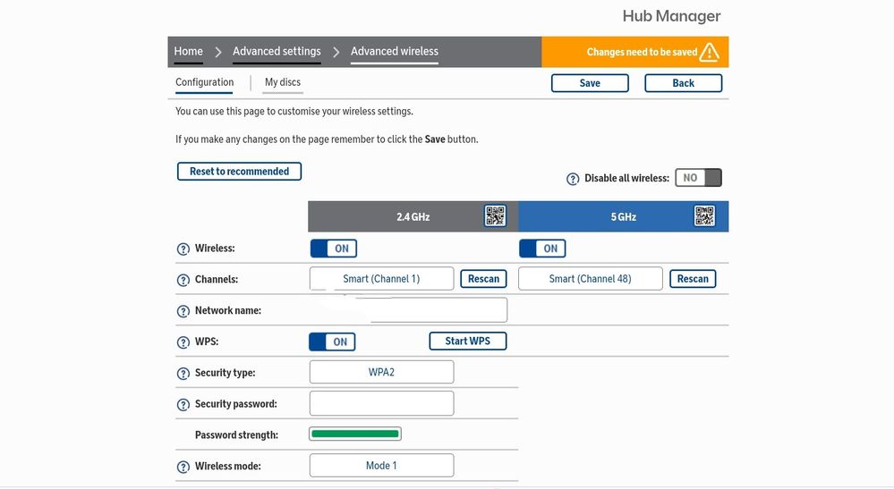Switch the Disable all wireless toggle
Image resolution: width=894 pixels, height=489 pixels.
pyautogui.click(x=698, y=178)
